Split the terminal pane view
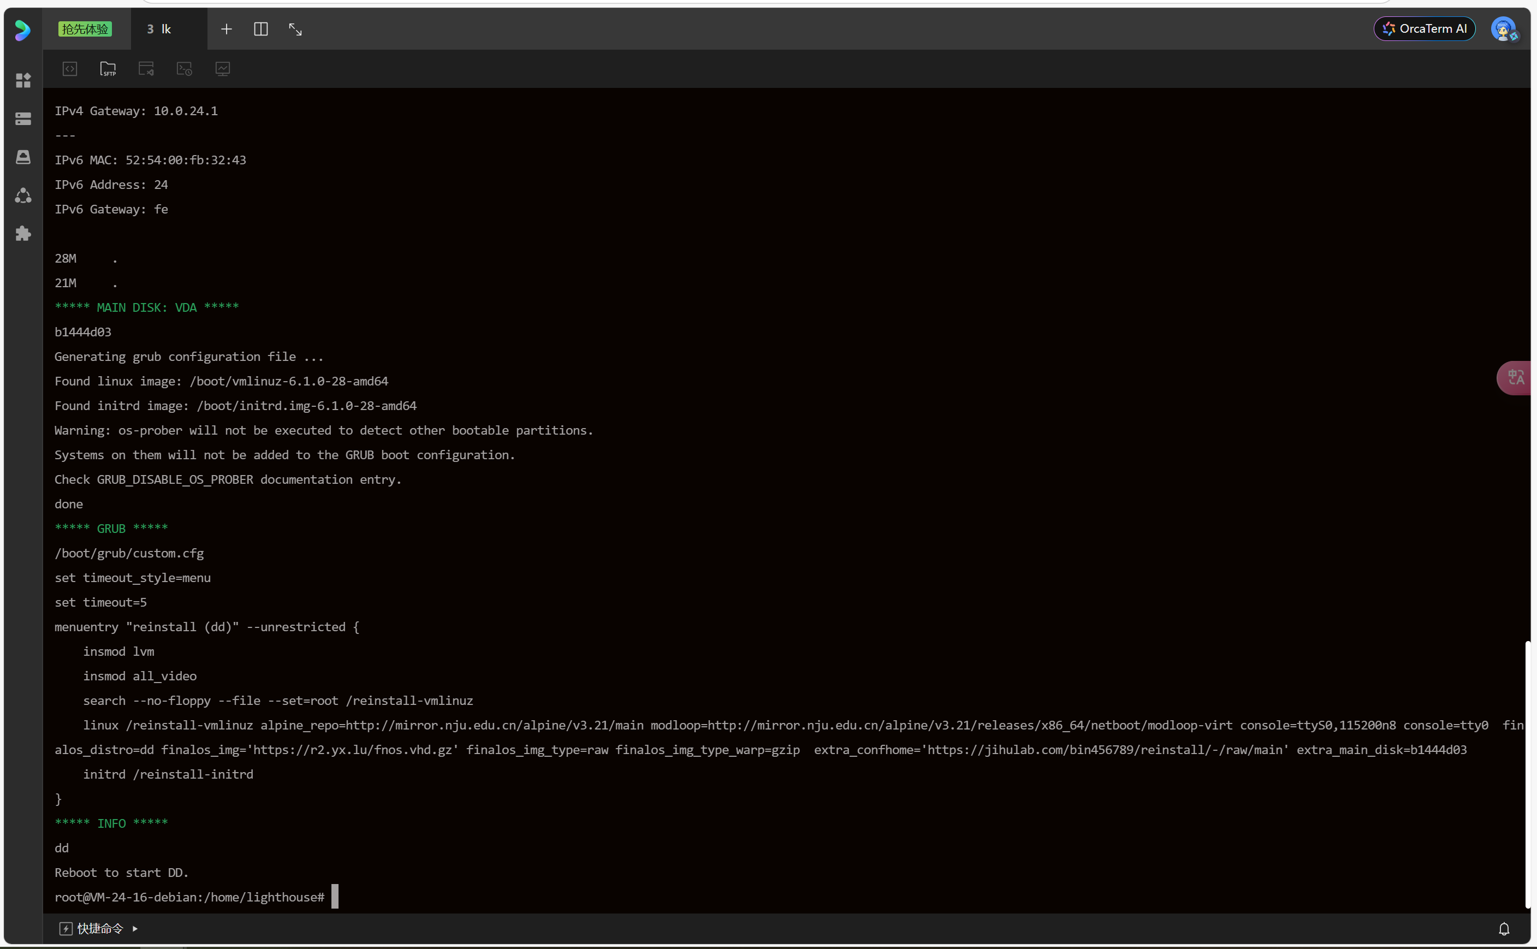Viewport: 1537px width, 949px height. pos(261,29)
